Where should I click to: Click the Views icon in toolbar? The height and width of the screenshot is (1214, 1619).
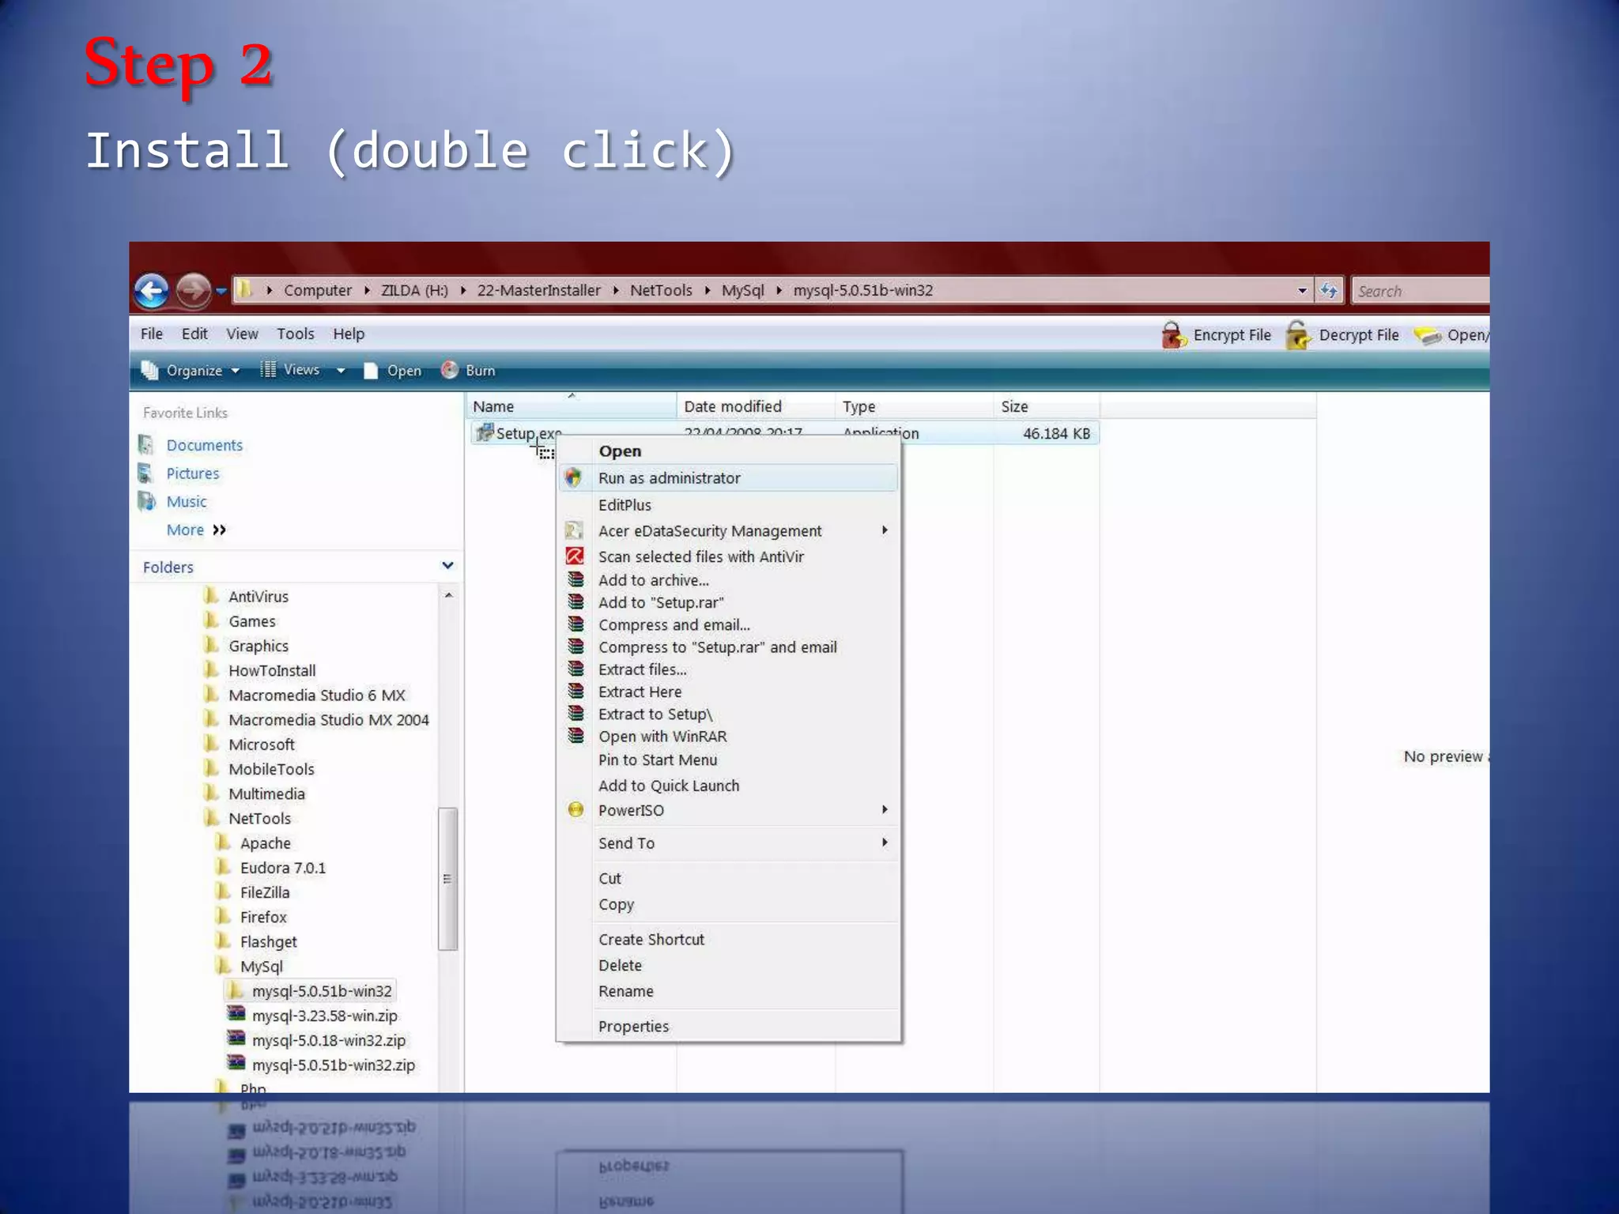tap(268, 369)
